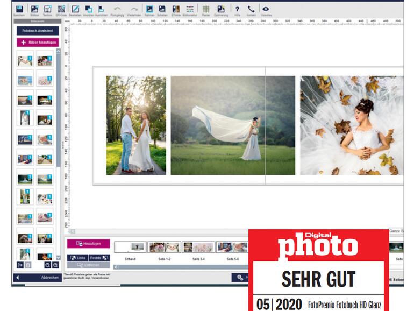Select the Einband cover thumbnail
The width and height of the screenshot is (414, 311).
130,247
